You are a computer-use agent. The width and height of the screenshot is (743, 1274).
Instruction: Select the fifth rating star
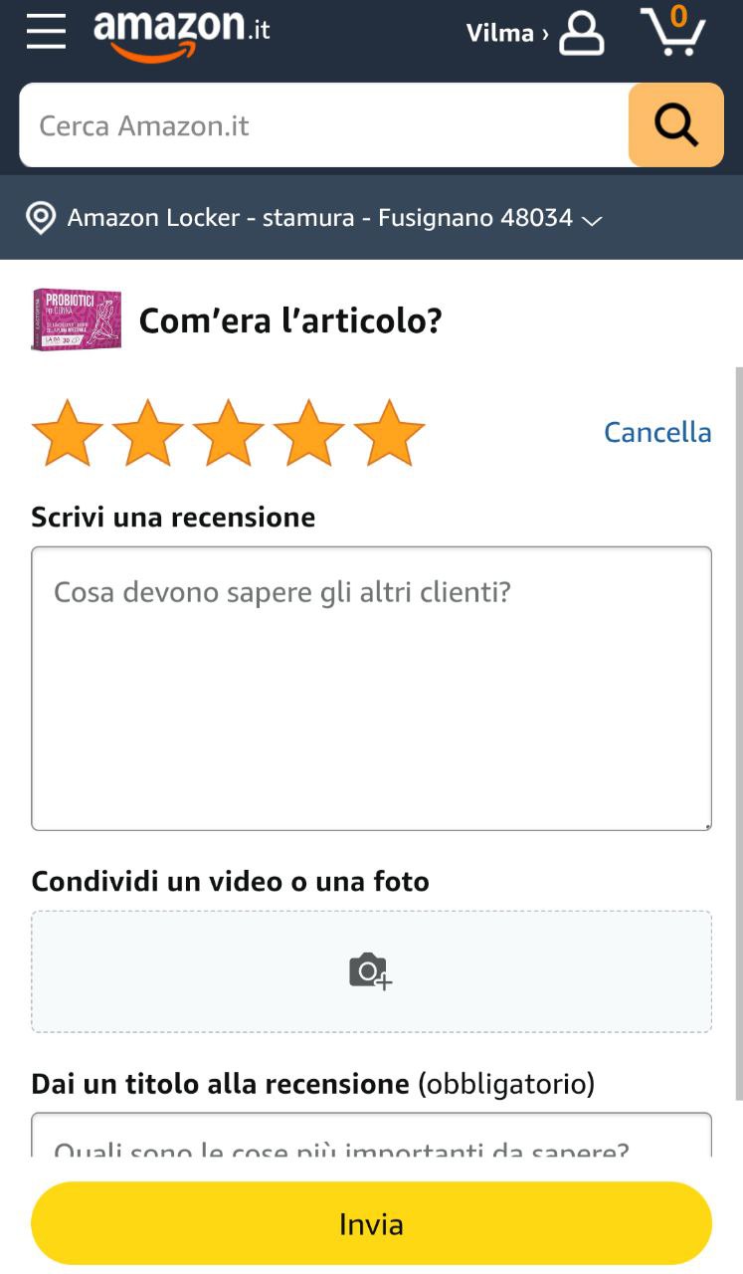click(390, 433)
